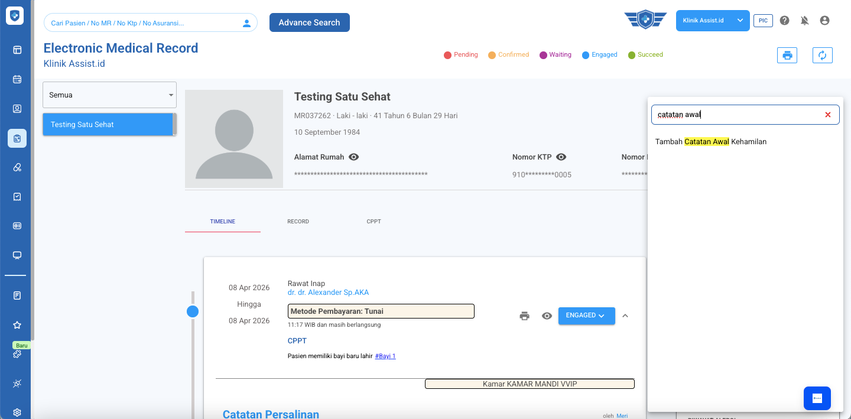
Task: Click the muted notifications bell icon
Action: [x=804, y=21]
